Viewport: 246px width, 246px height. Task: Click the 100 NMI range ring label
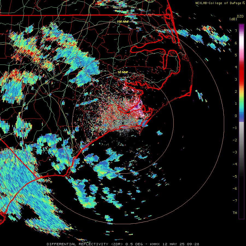(x=123, y=22)
